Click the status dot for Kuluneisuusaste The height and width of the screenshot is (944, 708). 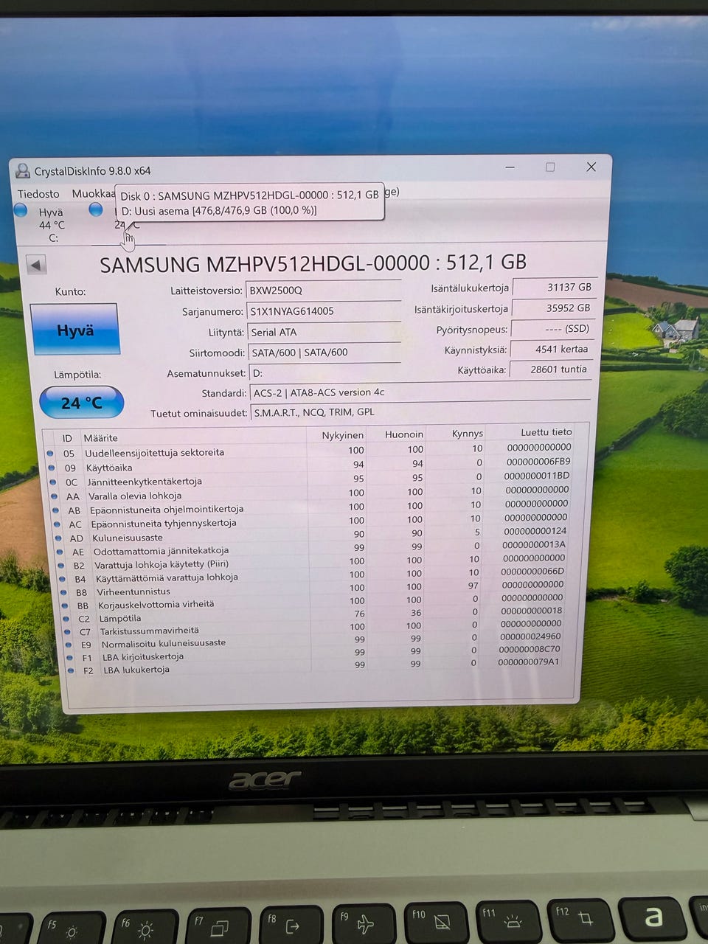[58, 538]
